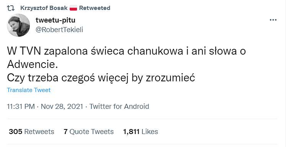Click the Retweeted label text
286x147 pixels.
point(95,8)
